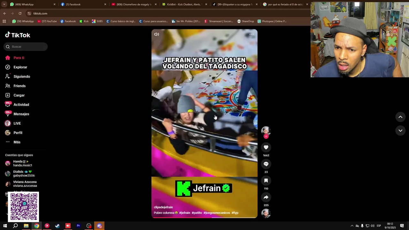The image size is (409, 230).
Task: Open the Streameast bookmark
Action: tap(219, 21)
